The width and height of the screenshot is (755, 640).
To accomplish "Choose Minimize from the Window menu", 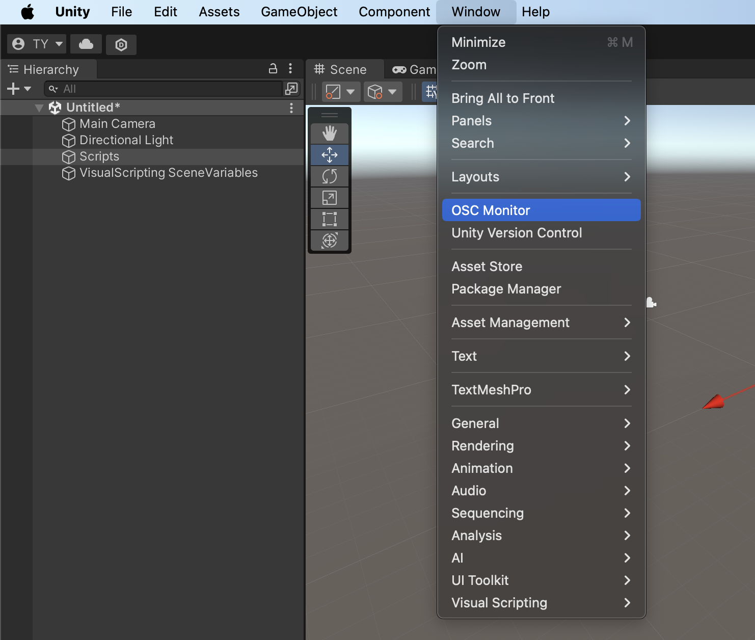I will pyautogui.click(x=542, y=42).
